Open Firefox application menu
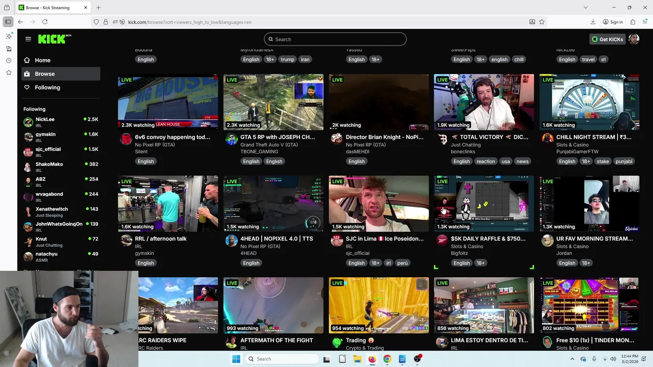Viewport: 653px width, 367px height. [645, 22]
